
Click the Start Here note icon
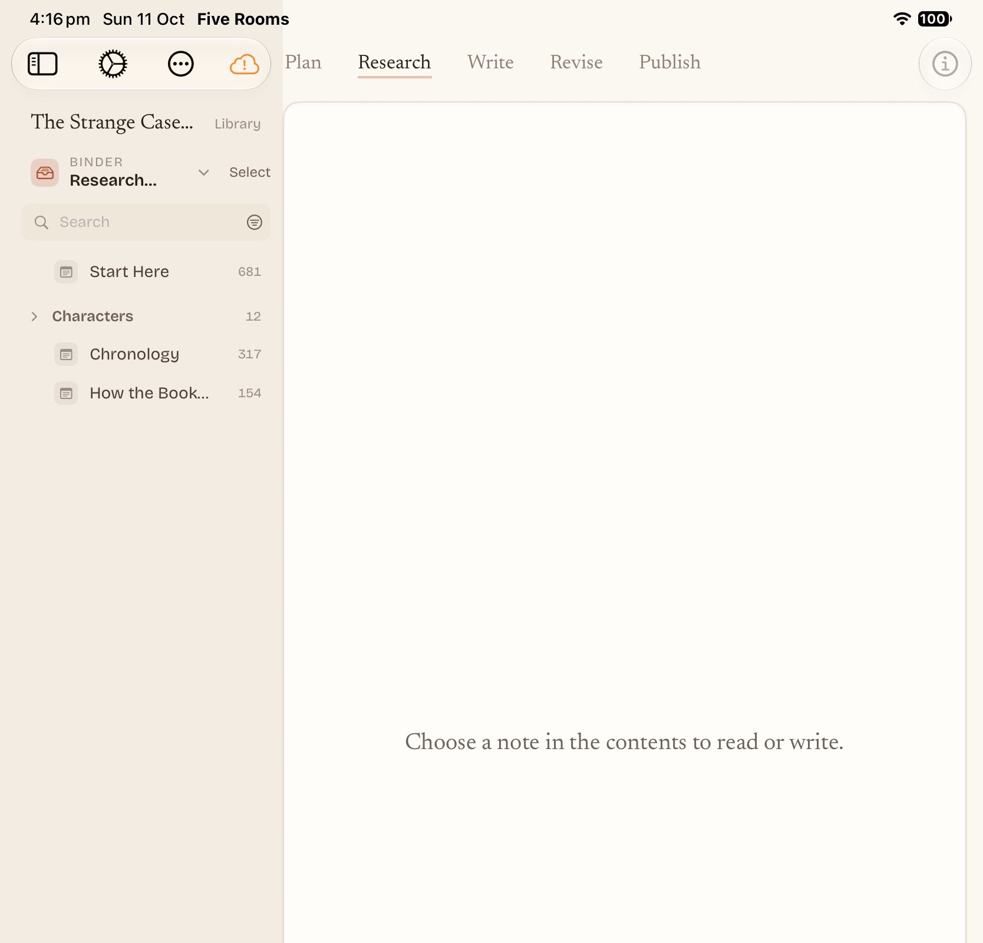(66, 272)
